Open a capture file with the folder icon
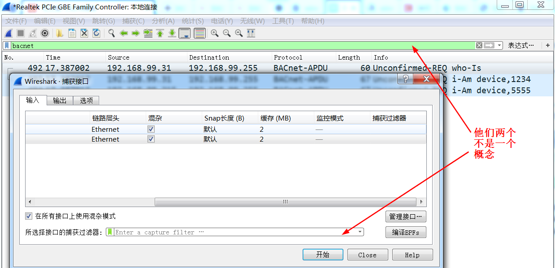The height and width of the screenshot is (268, 555). pos(60,33)
